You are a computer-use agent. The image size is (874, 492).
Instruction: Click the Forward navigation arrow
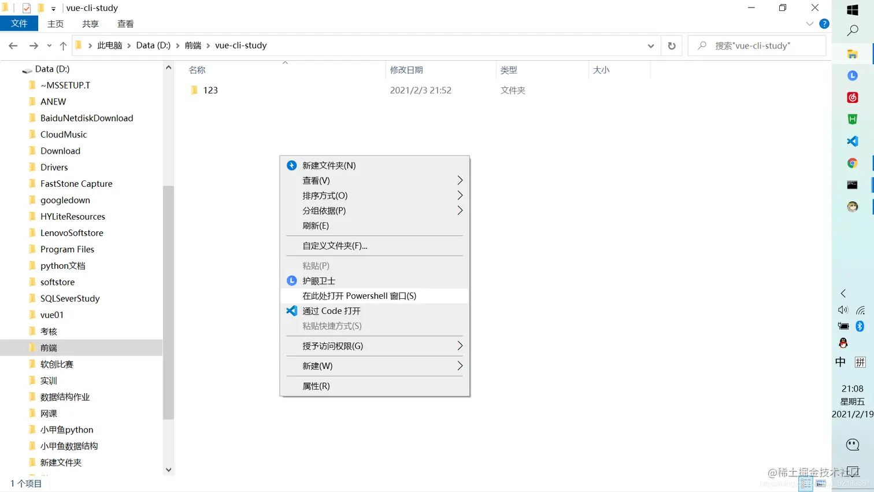(x=34, y=46)
